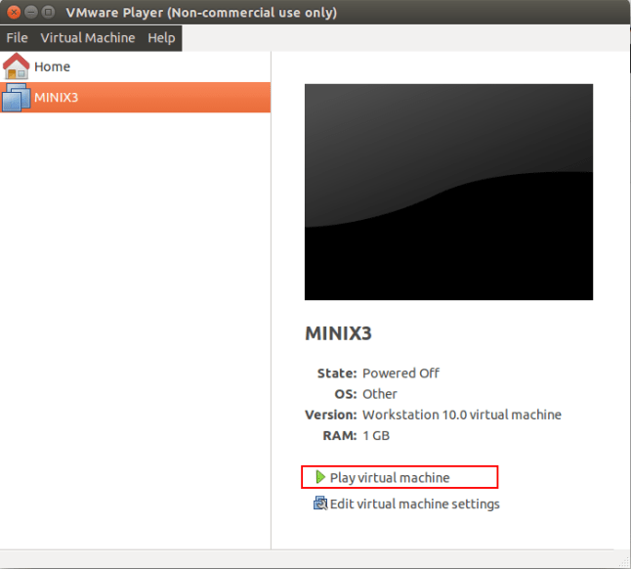Maximize the VMware Player window
The image size is (631, 569).
click(48, 12)
